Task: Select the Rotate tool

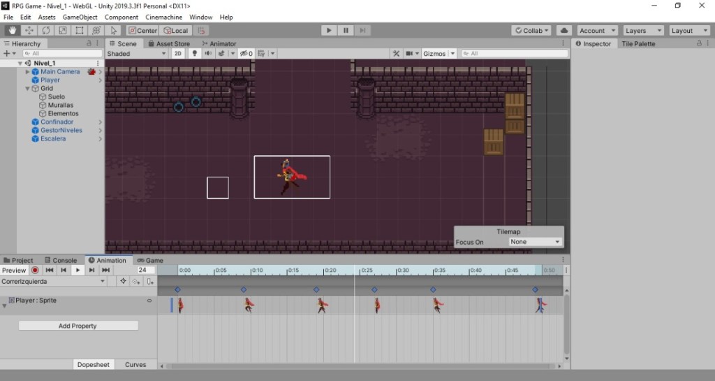Action: point(45,31)
